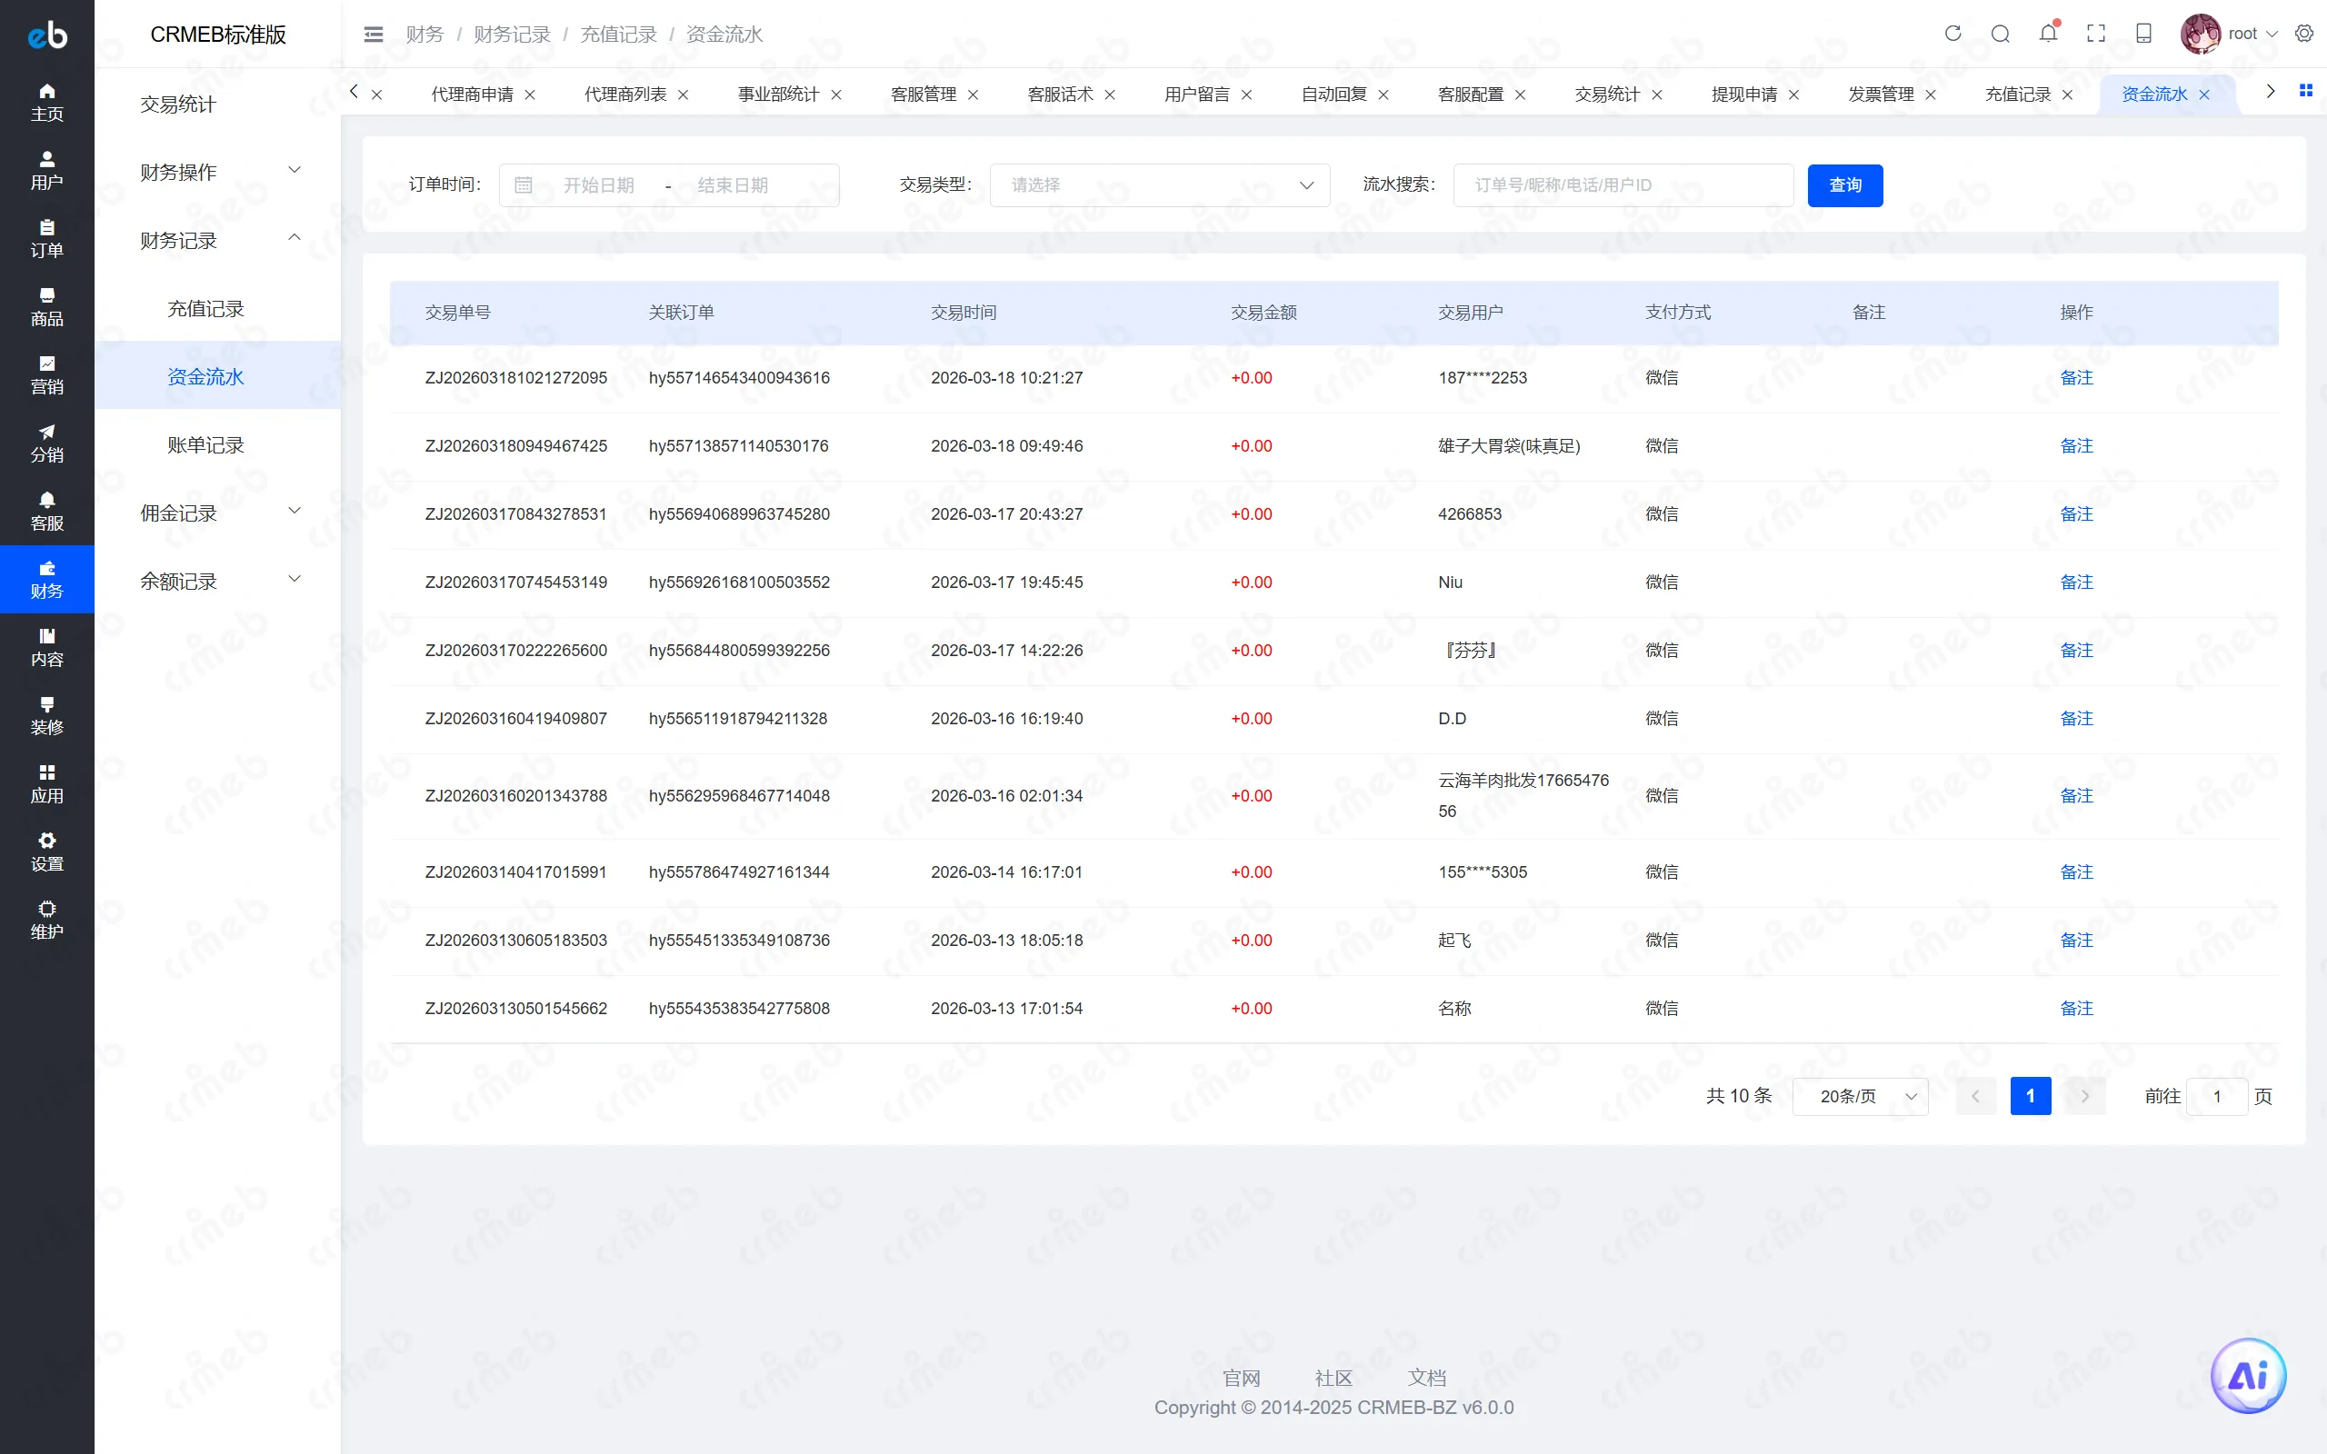Expand the 佣金记录 menu group
This screenshot has width=2327, height=1454.
point(218,513)
